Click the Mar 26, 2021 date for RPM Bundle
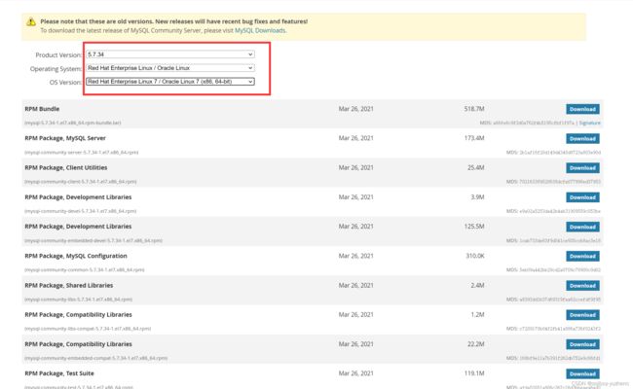 tap(356, 109)
